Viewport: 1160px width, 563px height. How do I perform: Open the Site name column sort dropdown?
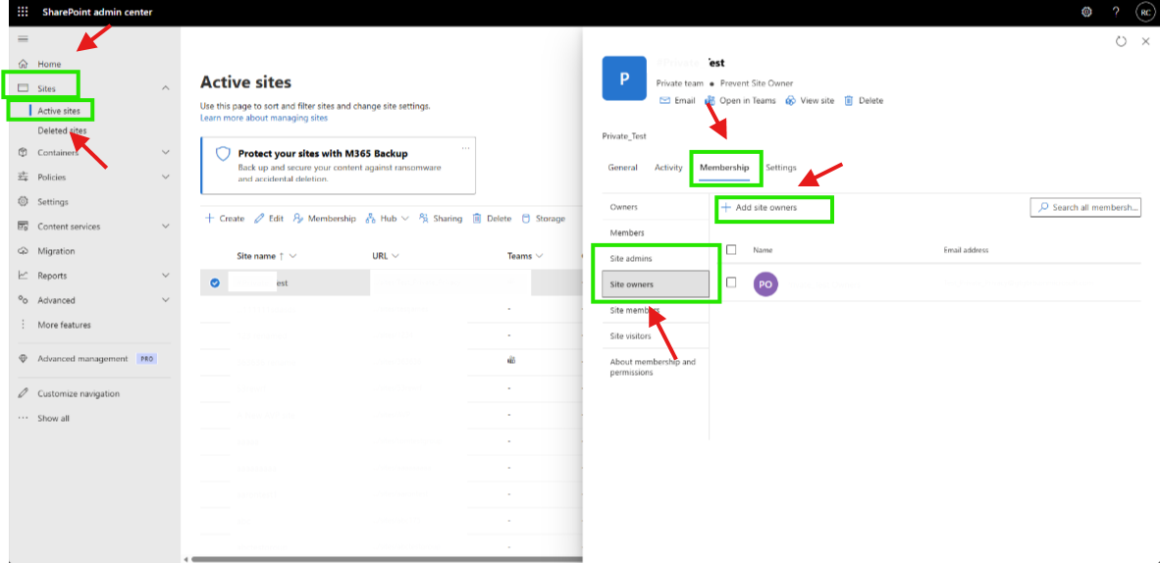tap(293, 256)
